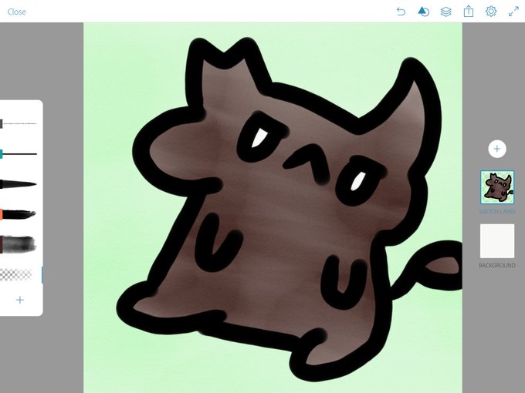Viewport: 525px width, 393px height.
Task: Tap the Close link
Action: point(17,12)
